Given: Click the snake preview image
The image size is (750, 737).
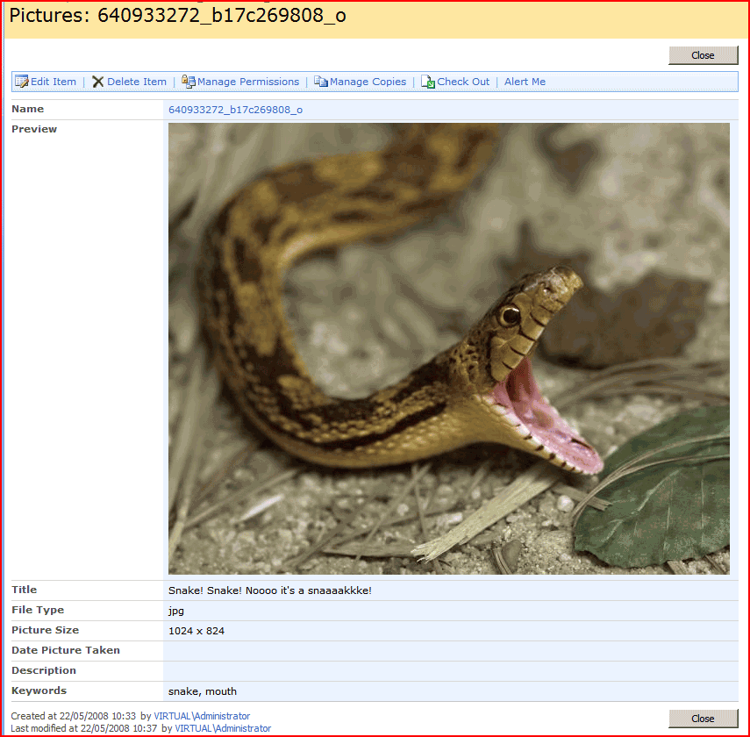Looking at the screenshot, I should [x=448, y=348].
